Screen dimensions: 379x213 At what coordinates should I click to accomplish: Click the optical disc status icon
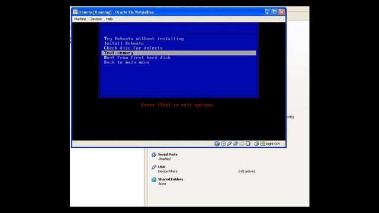click(223, 144)
